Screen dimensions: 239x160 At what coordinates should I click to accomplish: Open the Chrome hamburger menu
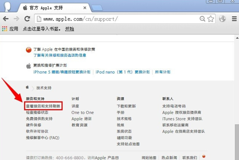[234, 19]
